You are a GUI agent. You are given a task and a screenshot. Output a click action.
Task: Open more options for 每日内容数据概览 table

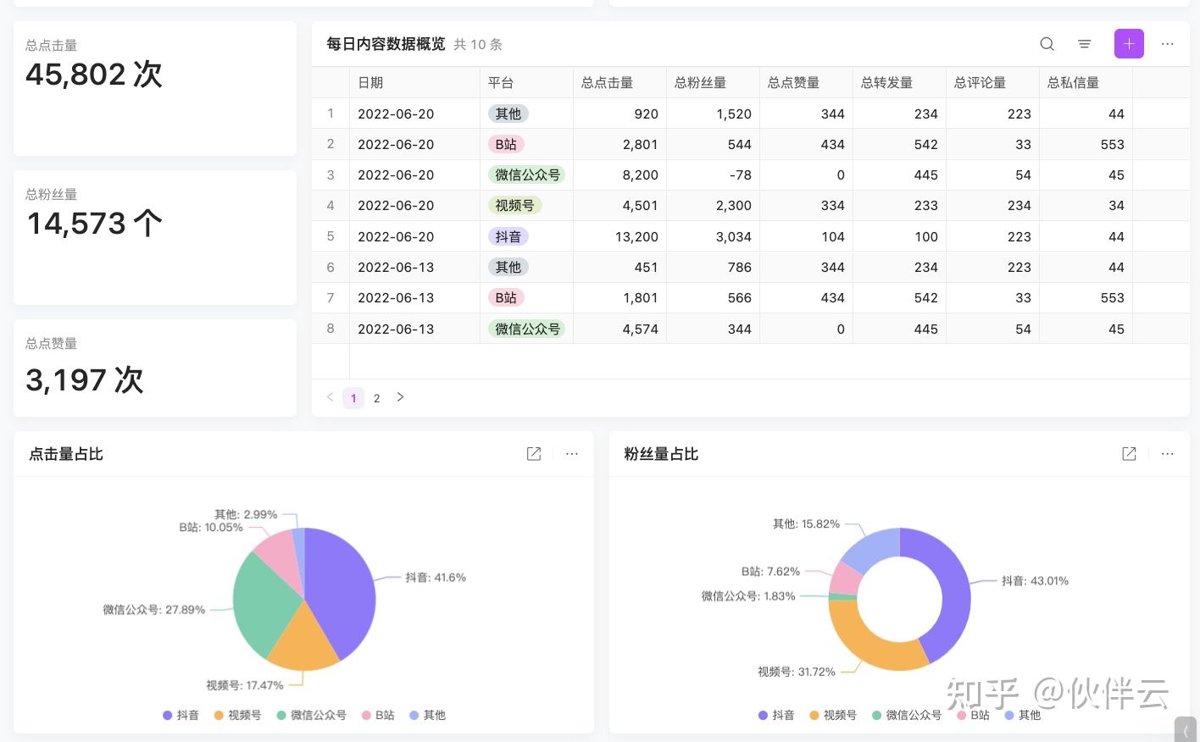pyautogui.click(x=1167, y=44)
